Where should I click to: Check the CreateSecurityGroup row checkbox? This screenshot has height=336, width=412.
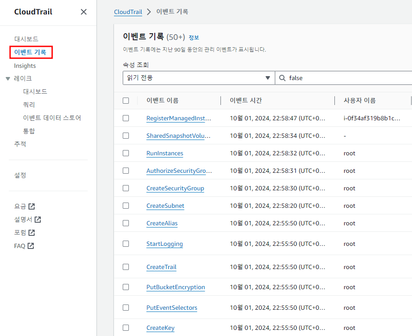pos(126,188)
